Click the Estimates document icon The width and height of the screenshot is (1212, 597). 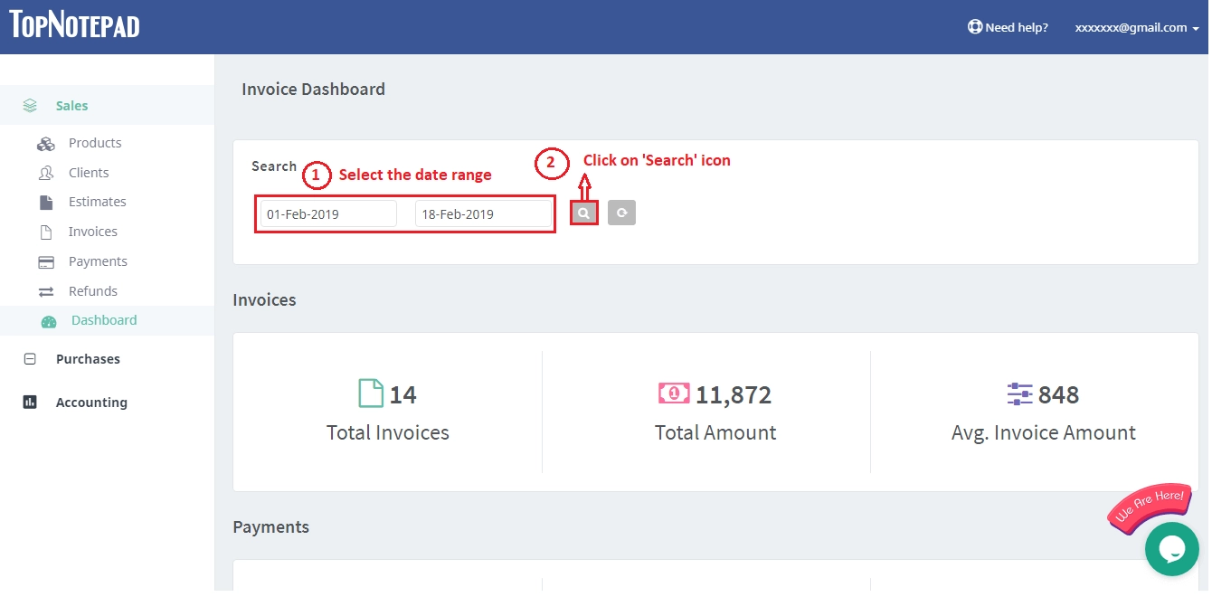pos(46,202)
